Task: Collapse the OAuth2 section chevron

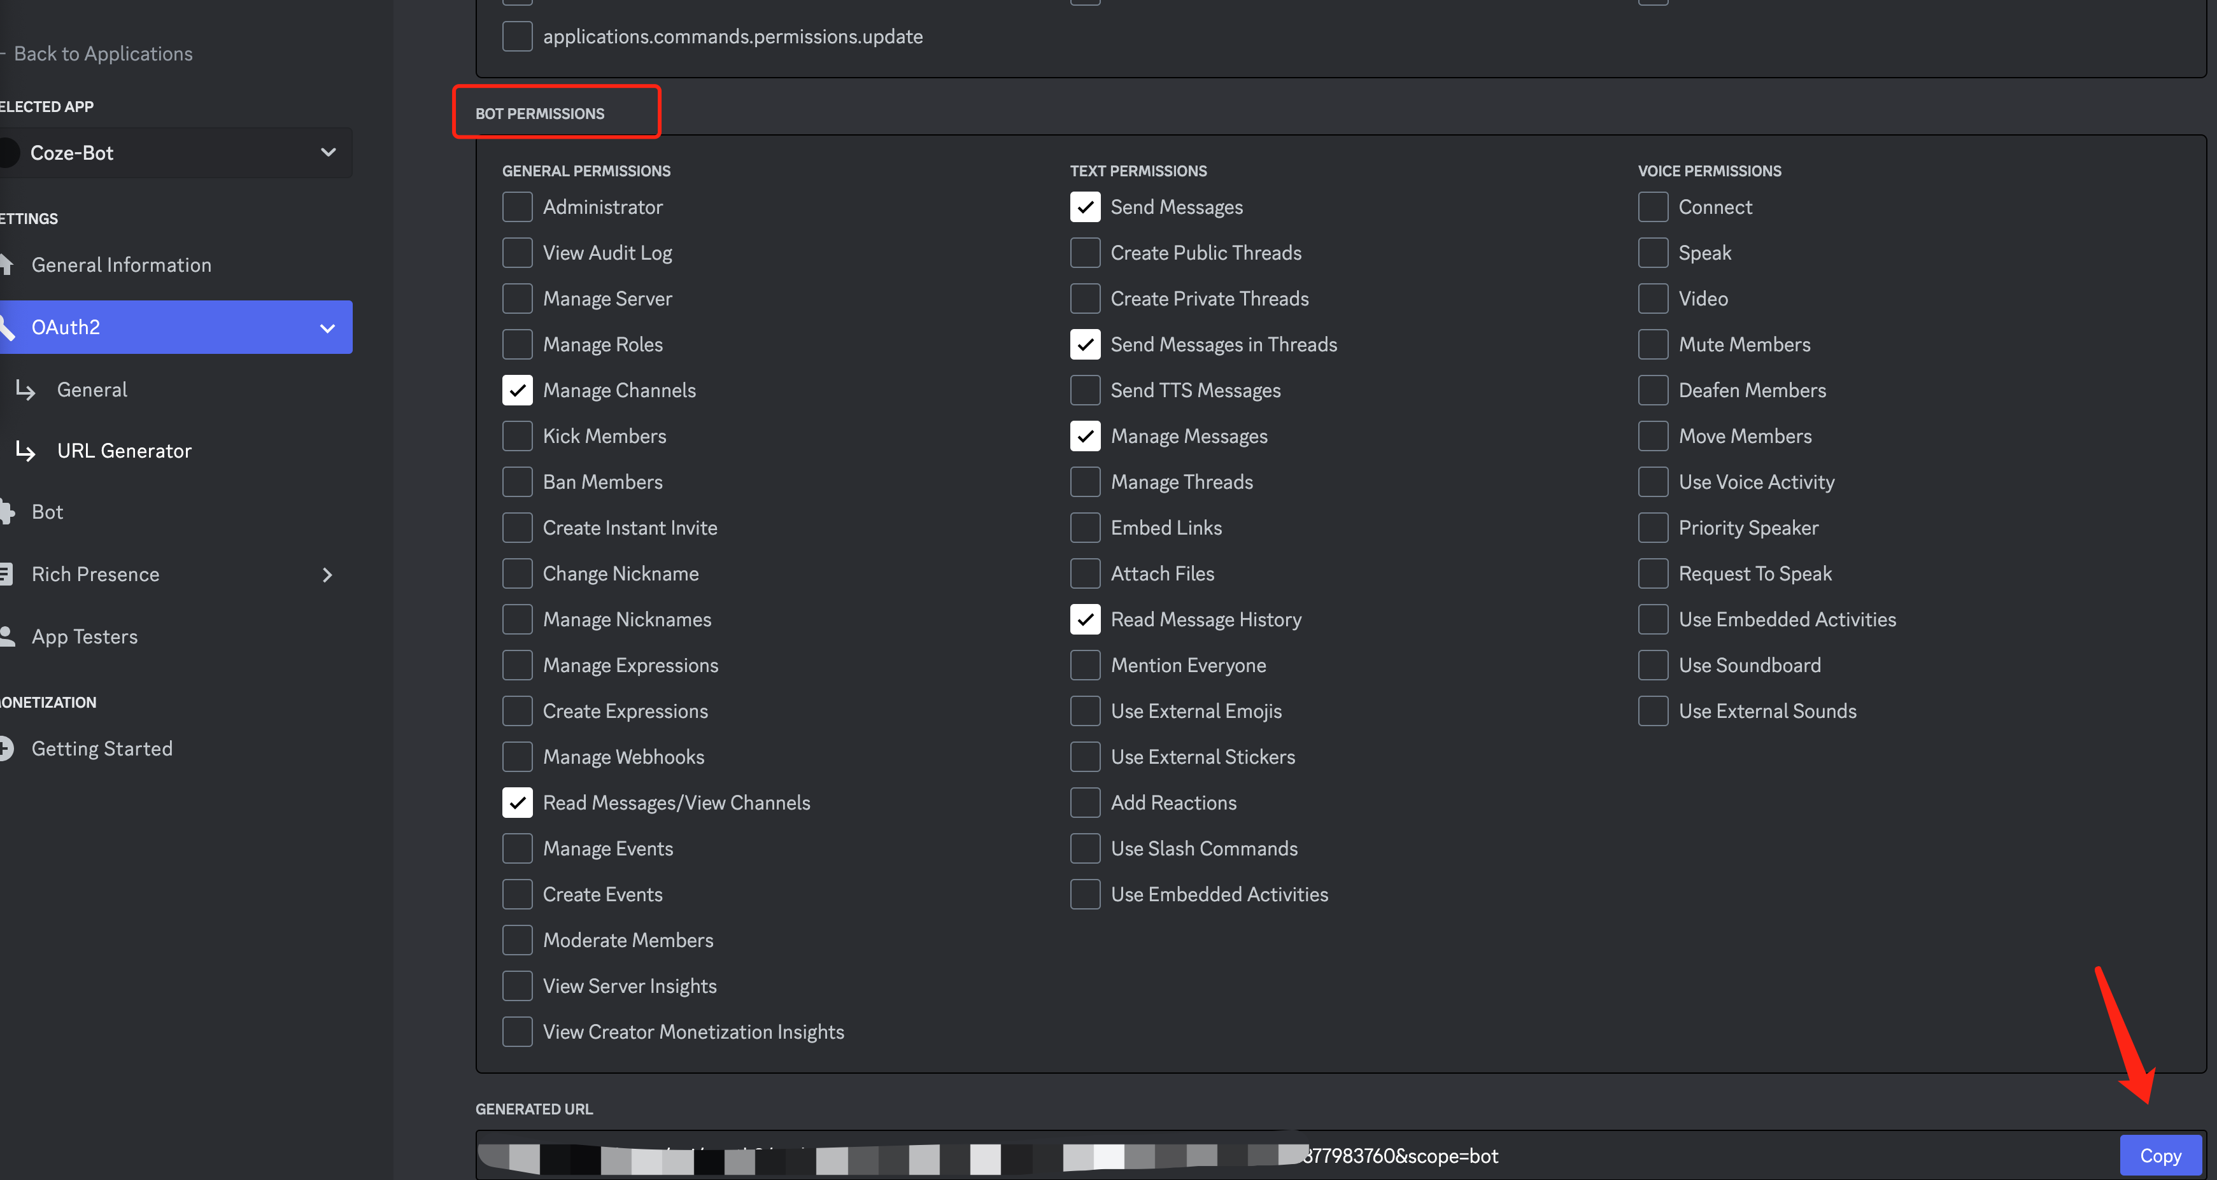Action: coord(327,328)
